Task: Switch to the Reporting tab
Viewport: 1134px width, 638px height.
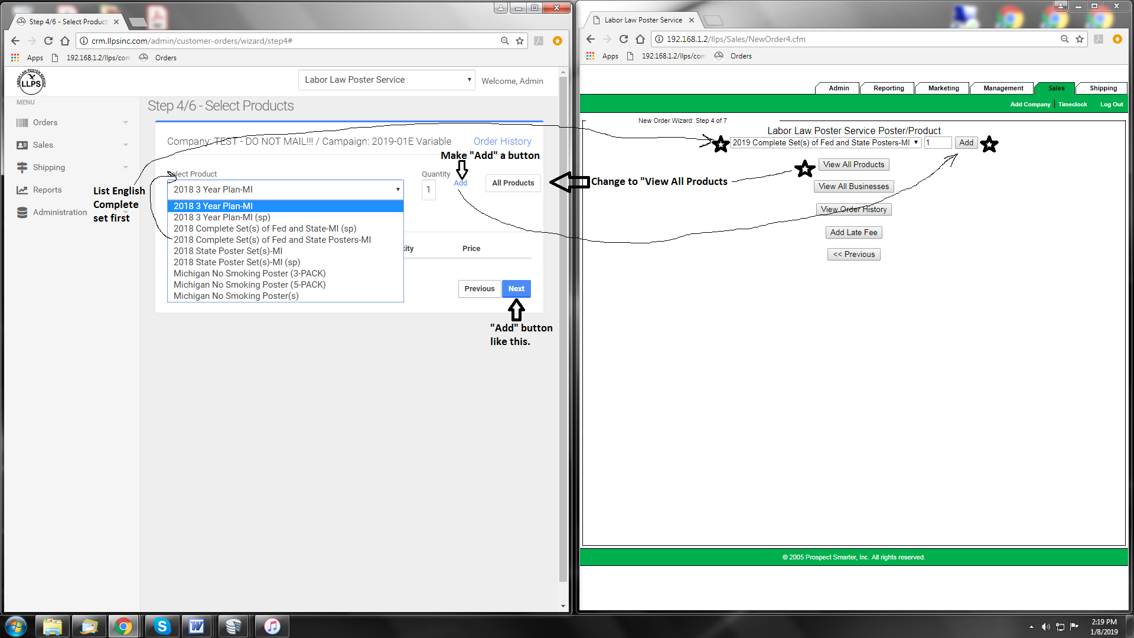Action: [x=888, y=88]
